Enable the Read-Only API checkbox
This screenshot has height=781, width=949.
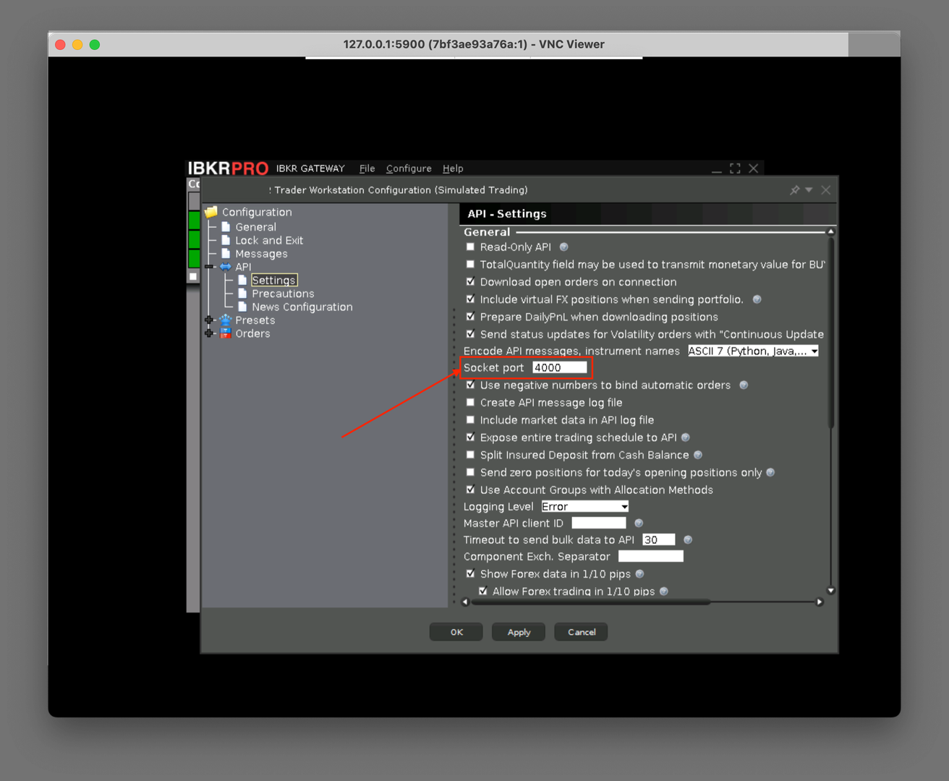(471, 247)
